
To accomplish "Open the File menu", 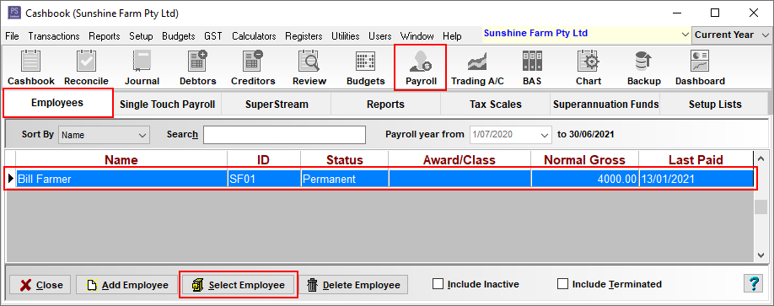I will click(12, 36).
